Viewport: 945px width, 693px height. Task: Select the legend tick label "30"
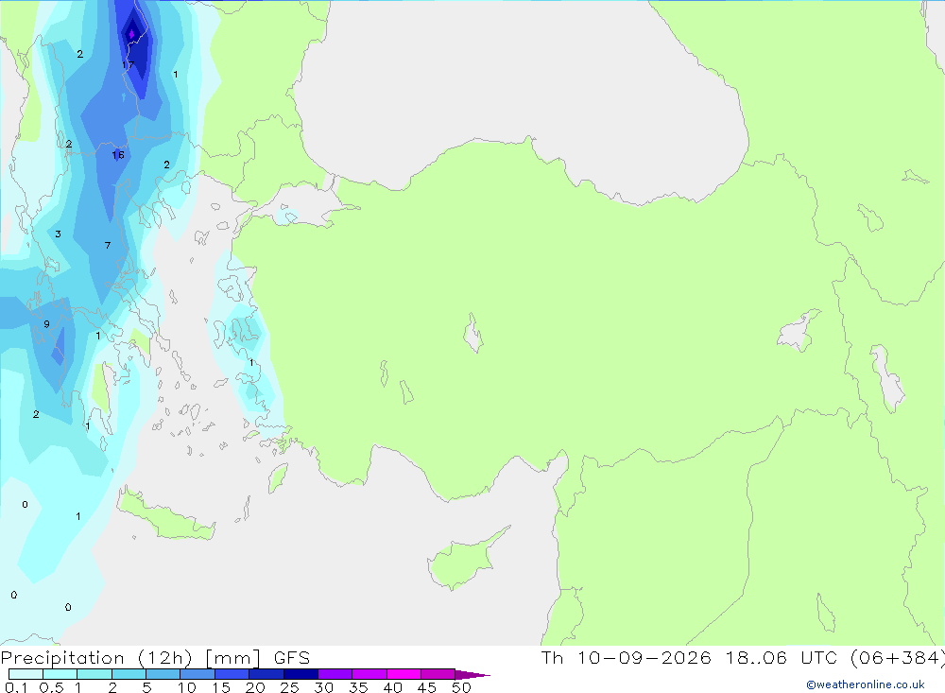coord(324,687)
